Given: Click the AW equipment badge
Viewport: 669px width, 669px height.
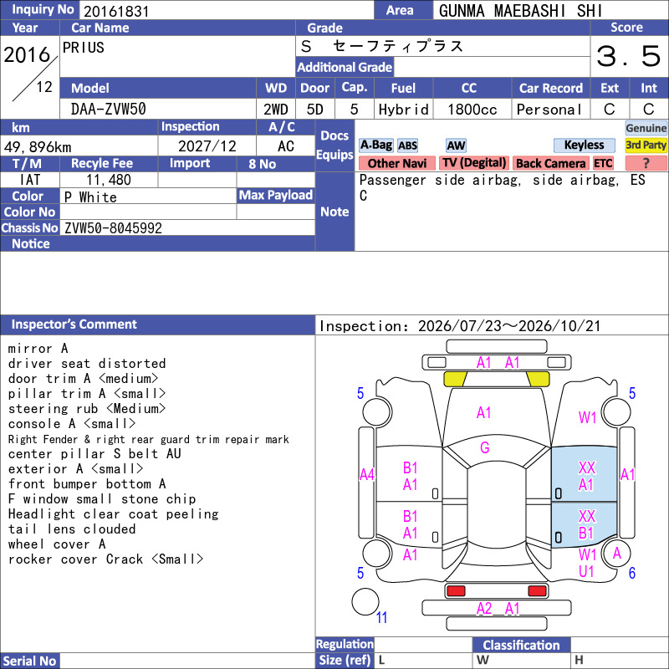Looking at the screenshot, I should point(456,146).
